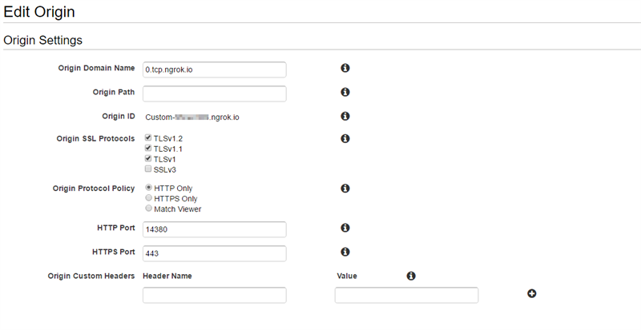Show help for Origin ID
Screen dimensions: 641x330
[x=345, y=116]
